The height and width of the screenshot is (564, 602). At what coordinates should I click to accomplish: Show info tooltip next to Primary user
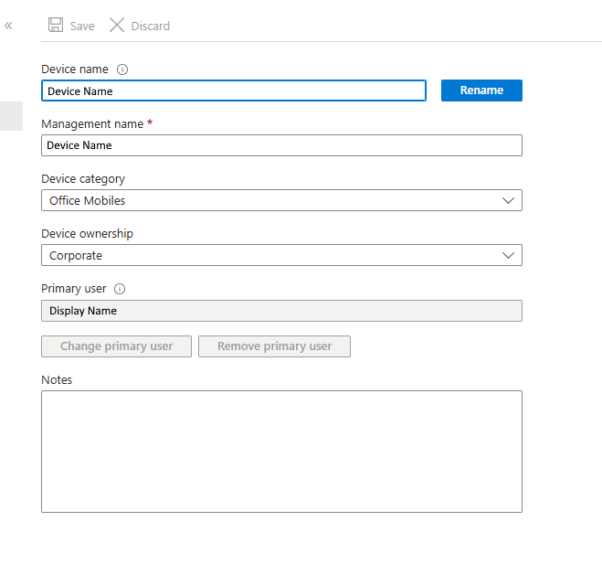coord(120,289)
